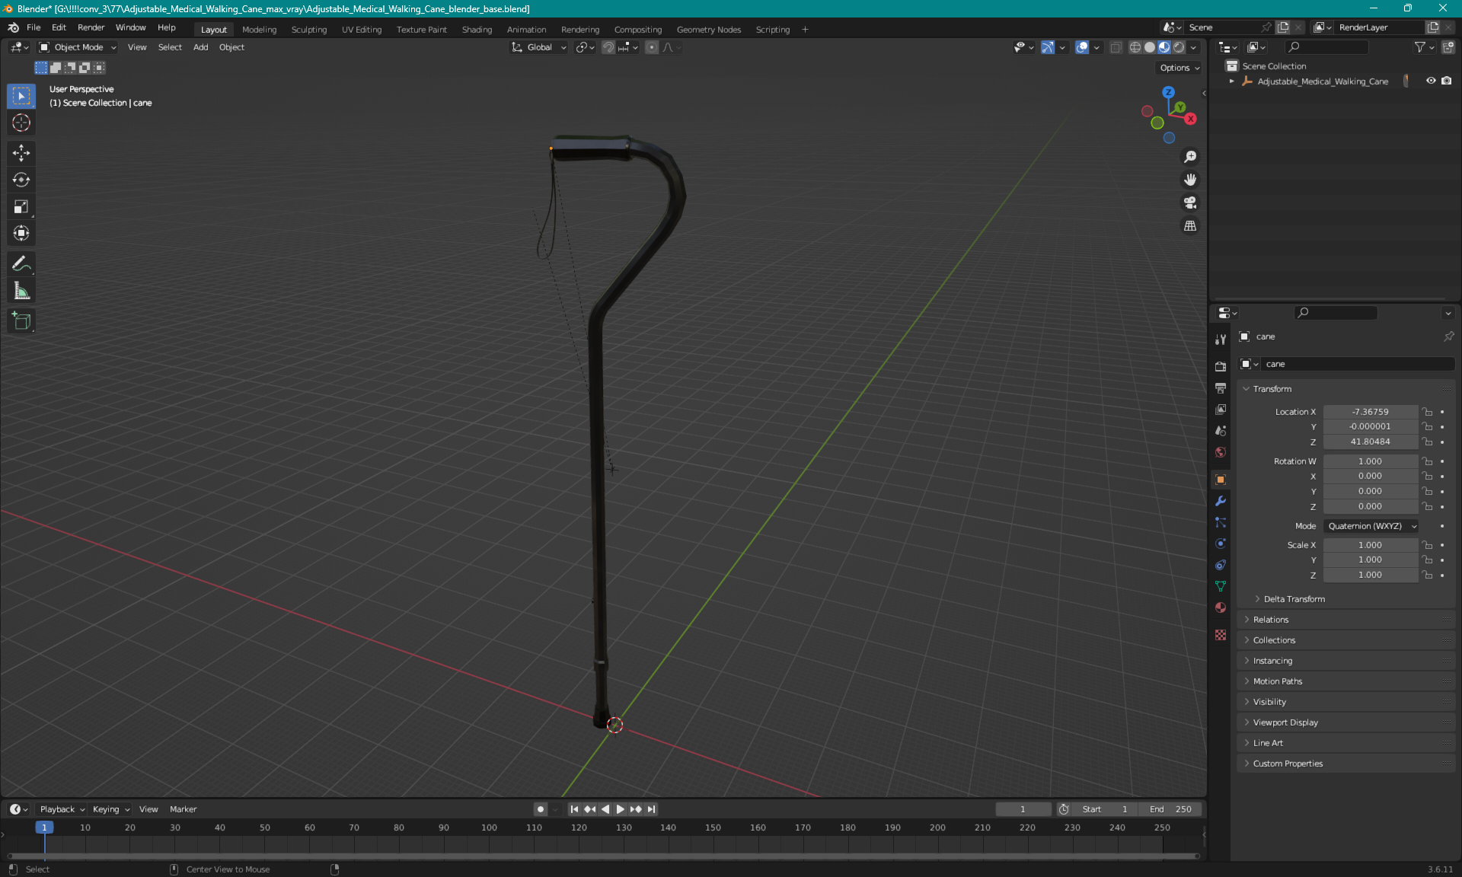Toggle the Scale X lock
This screenshot has height=877, width=1462.
click(1428, 545)
